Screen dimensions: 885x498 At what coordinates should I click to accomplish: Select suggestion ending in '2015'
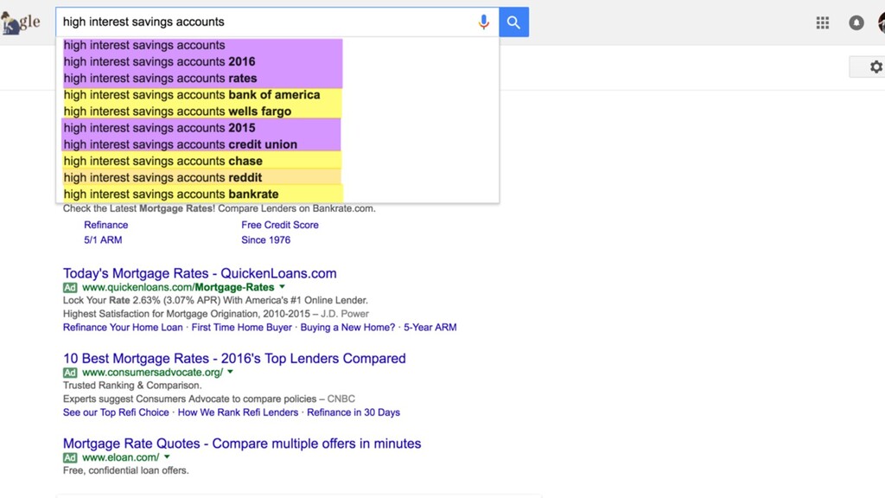(277, 128)
